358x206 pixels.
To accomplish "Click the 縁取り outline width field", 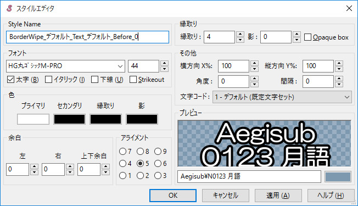I will coord(219,37).
